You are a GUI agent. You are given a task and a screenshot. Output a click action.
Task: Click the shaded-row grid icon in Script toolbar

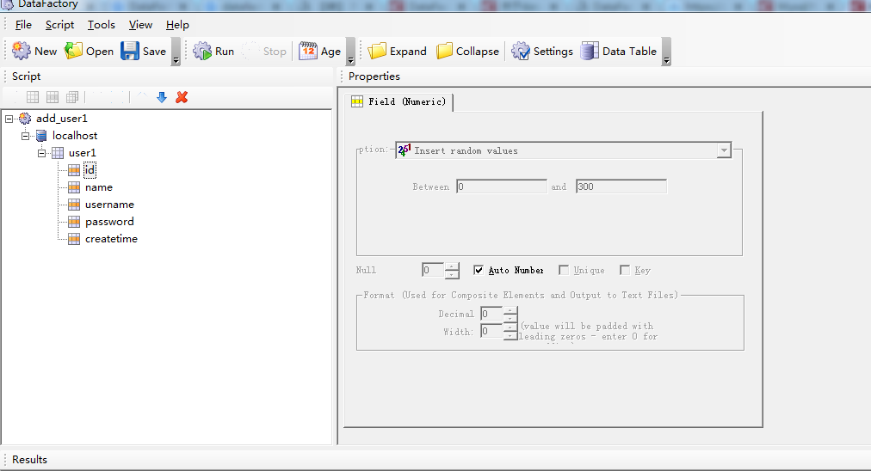(53, 98)
